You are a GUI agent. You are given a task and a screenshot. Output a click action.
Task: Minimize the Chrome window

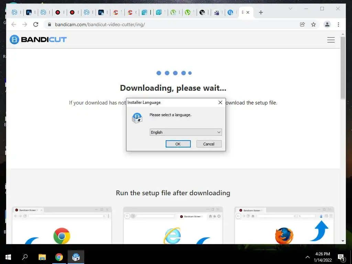[306, 9]
